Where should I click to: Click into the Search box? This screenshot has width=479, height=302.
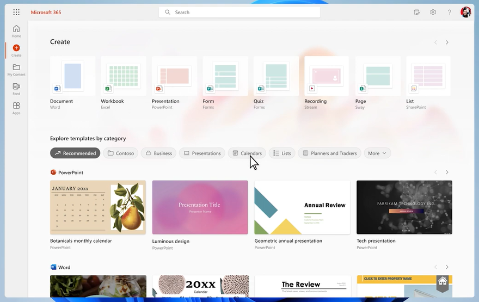click(x=239, y=12)
